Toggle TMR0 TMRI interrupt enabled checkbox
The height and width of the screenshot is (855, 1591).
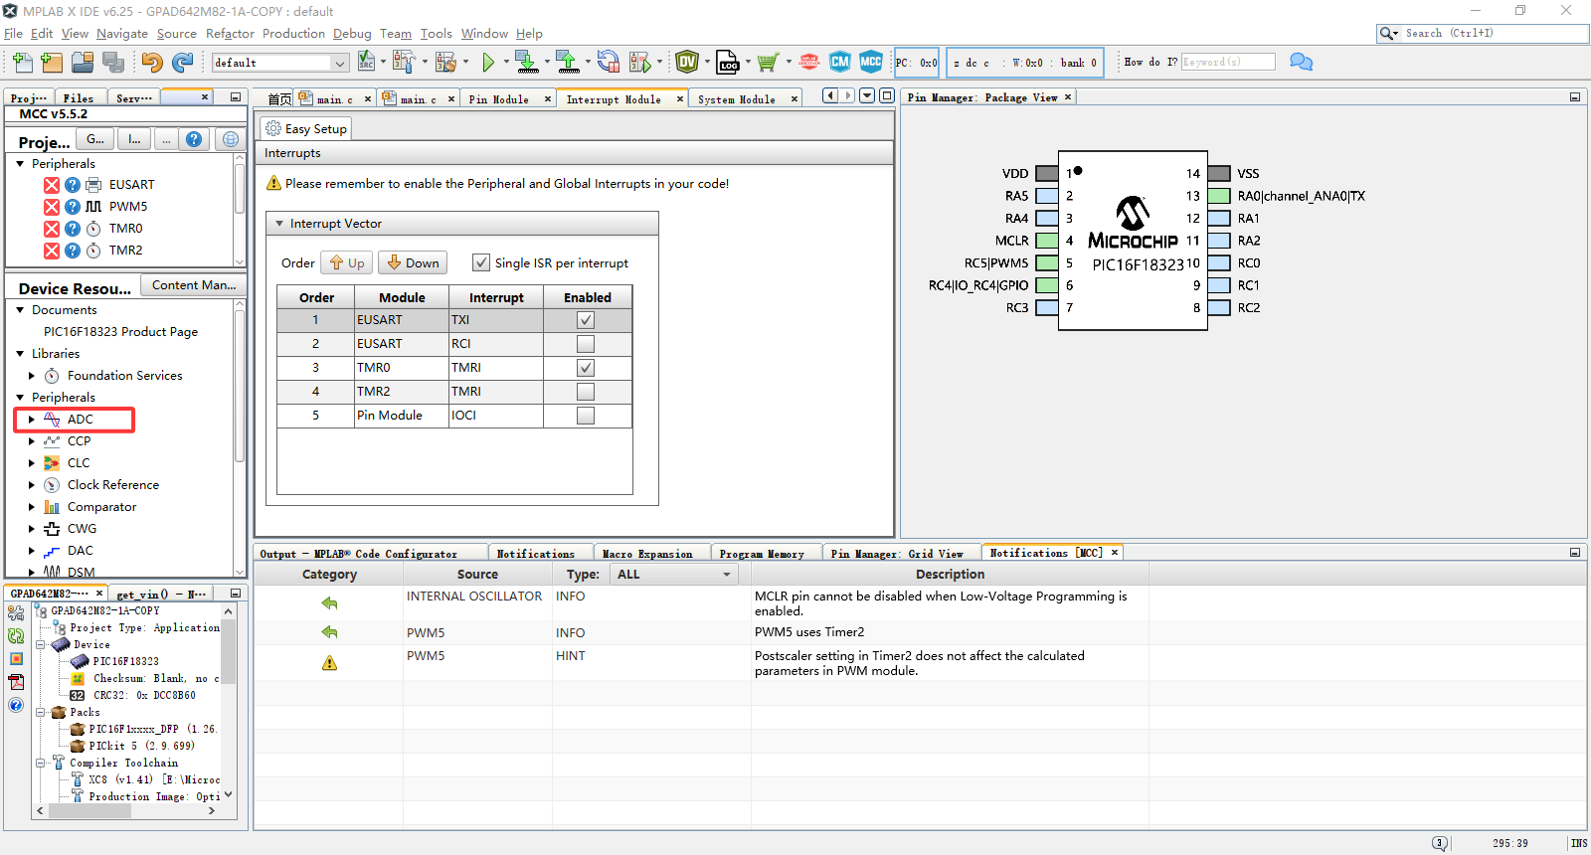[586, 368]
